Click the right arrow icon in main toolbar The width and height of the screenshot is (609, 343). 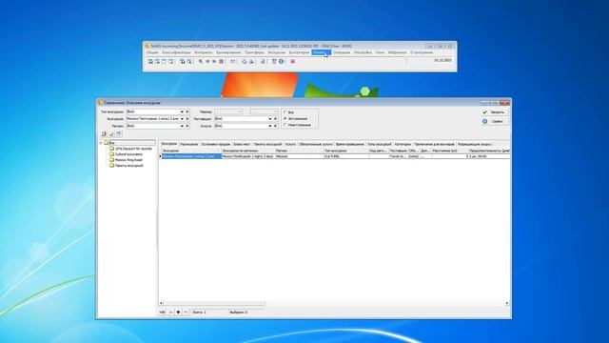click(x=214, y=61)
